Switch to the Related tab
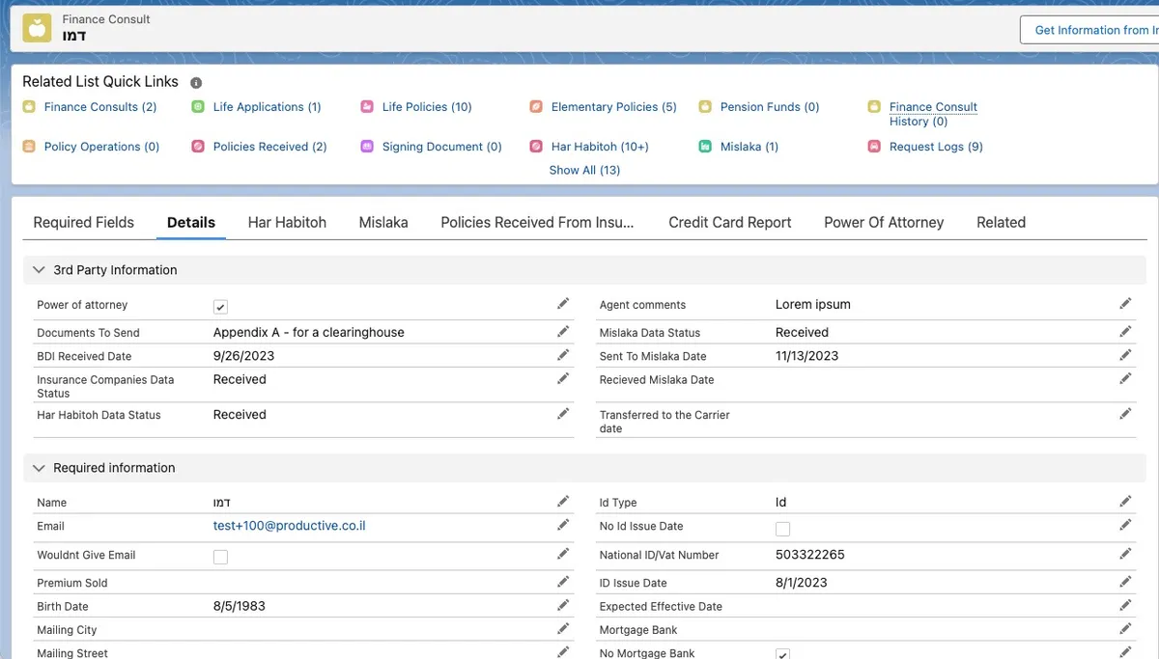The height and width of the screenshot is (659, 1159). click(1001, 222)
